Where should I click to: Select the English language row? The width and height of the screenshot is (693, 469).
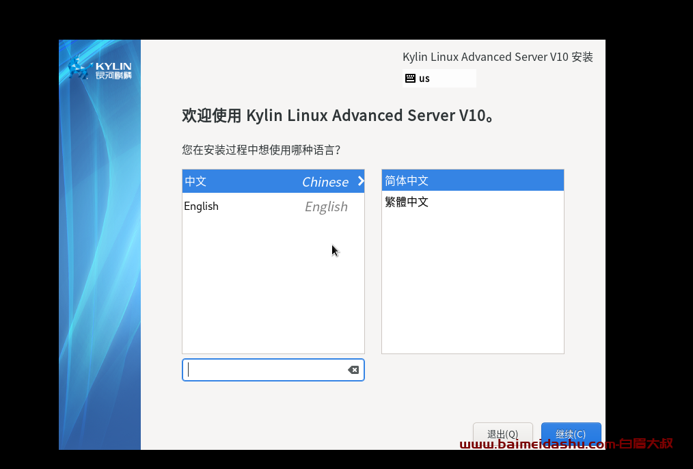(x=273, y=206)
